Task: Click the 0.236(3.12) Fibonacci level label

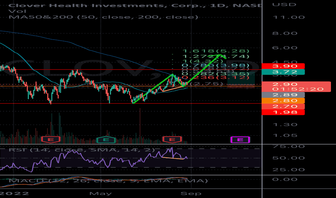Action: tap(216, 77)
